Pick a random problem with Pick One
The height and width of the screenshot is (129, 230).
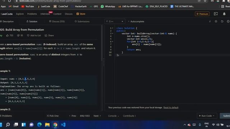point(52,116)
